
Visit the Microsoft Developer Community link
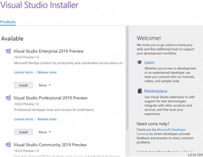(161, 132)
